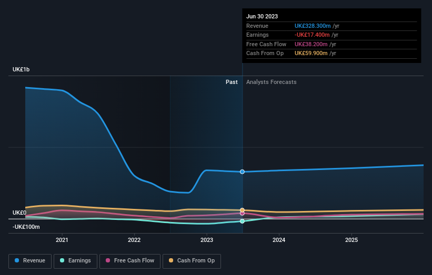The height and width of the screenshot is (275, 432).
Task: Click the 2021 x-axis label
Action: [x=62, y=240]
